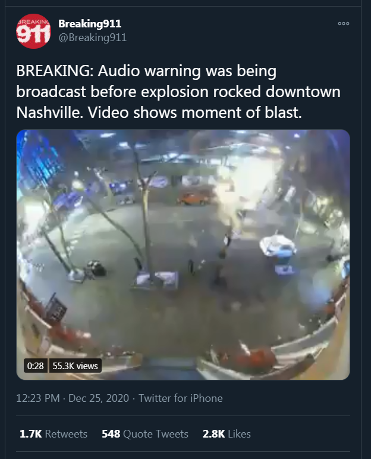
Task: Click the 0:28 video duration badge
Action: click(35, 366)
